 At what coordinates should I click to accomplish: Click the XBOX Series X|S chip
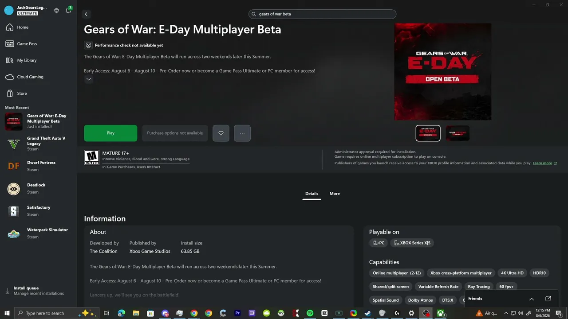click(412, 243)
